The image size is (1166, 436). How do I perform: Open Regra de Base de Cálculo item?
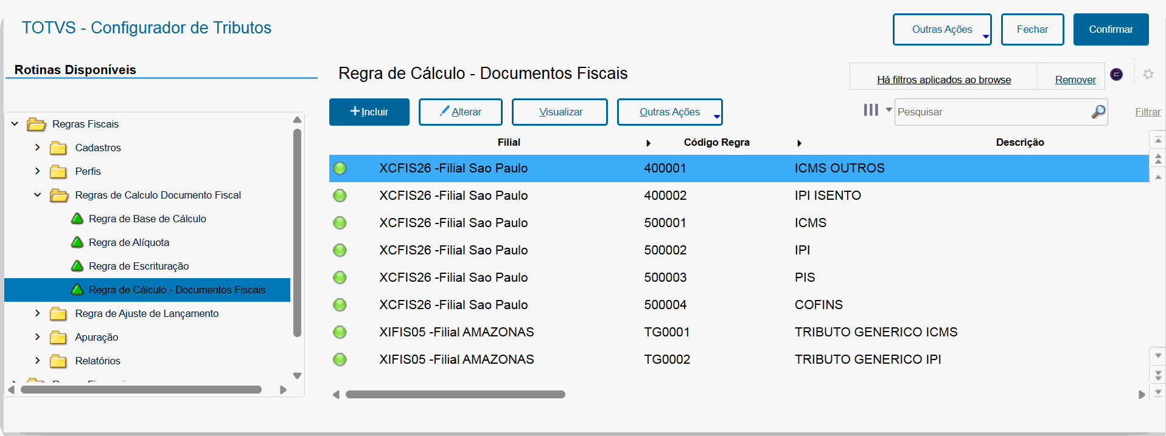tap(147, 219)
